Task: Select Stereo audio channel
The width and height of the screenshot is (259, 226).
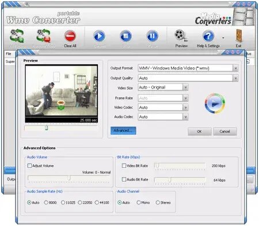Action: 158,202
